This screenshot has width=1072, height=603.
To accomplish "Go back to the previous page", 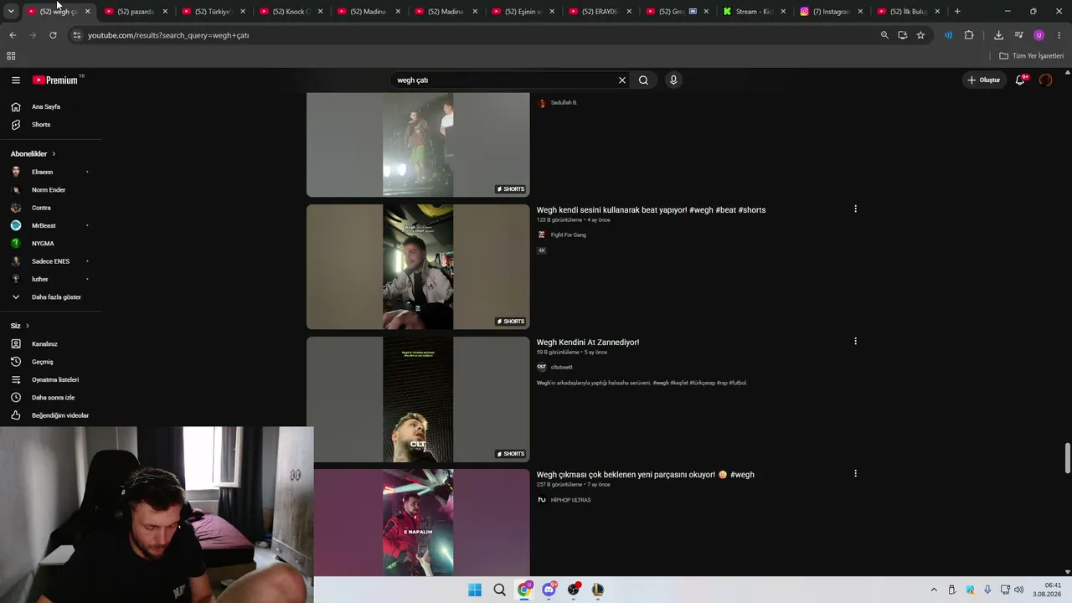I will click(x=13, y=35).
